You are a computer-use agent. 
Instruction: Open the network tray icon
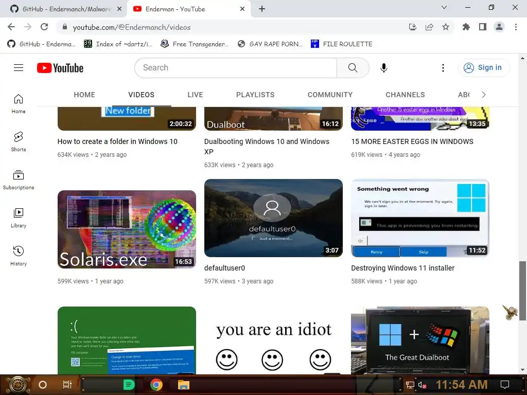point(410,385)
